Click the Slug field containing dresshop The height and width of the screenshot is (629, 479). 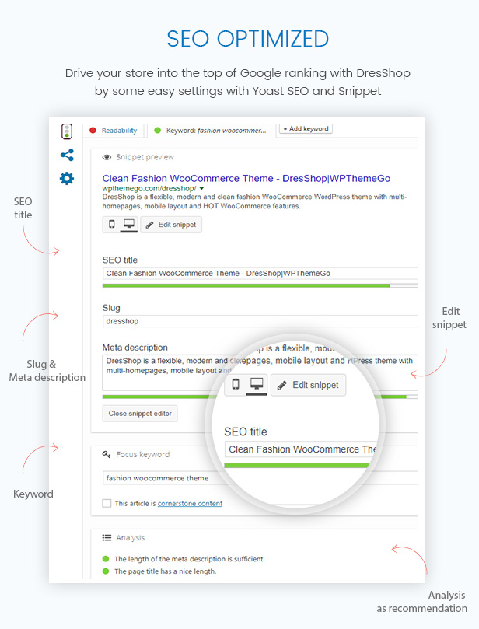click(x=260, y=321)
